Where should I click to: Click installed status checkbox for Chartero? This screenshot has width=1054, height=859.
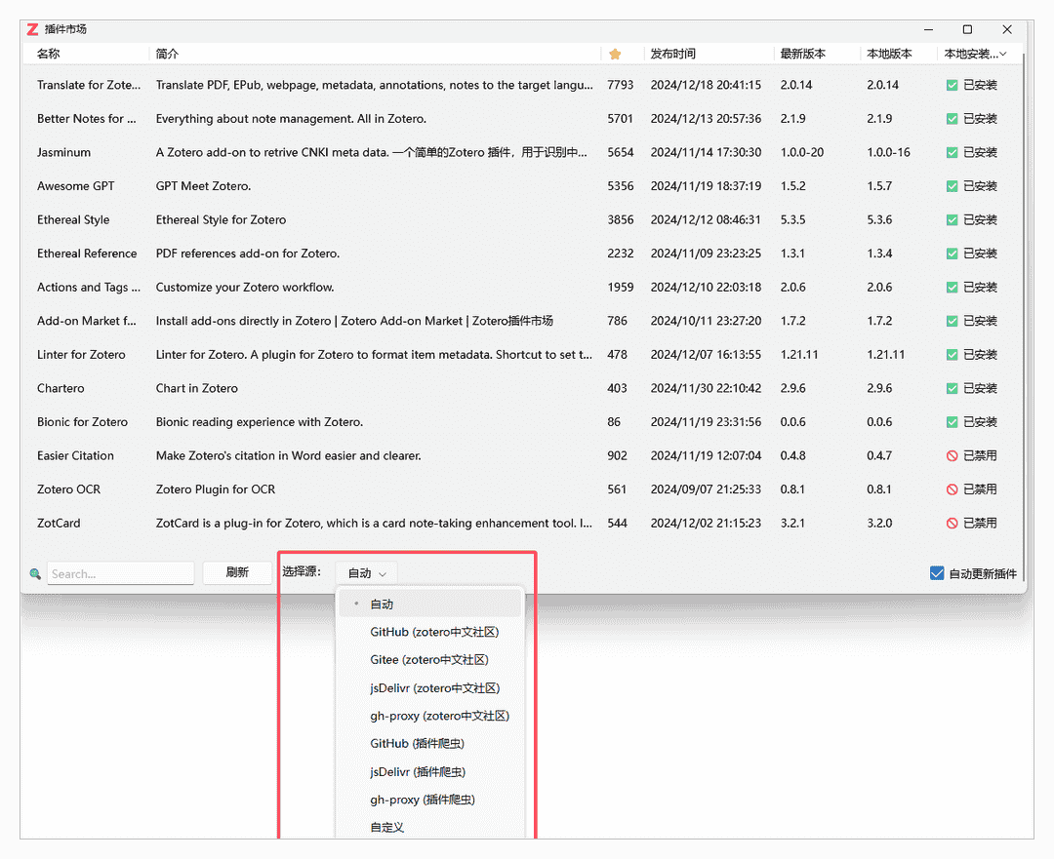click(x=953, y=389)
